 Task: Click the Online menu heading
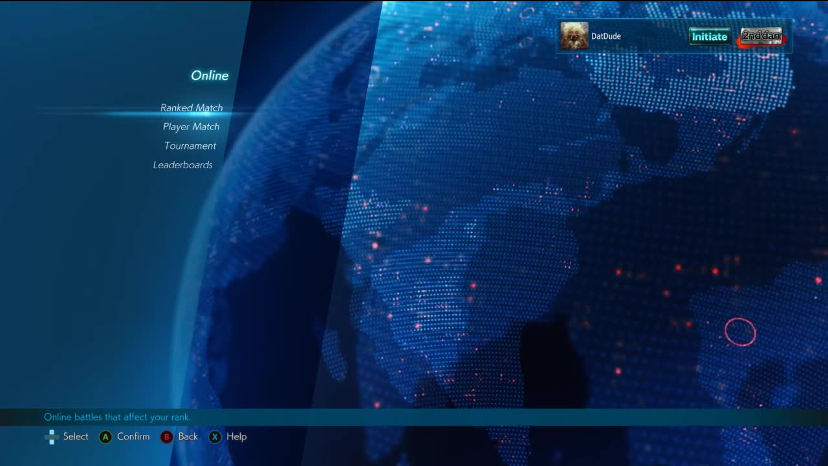click(x=210, y=76)
